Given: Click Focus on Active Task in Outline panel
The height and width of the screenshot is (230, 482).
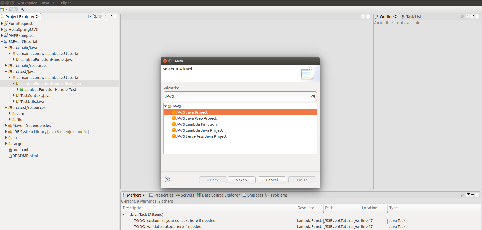Looking at the screenshot, I should (462, 16).
